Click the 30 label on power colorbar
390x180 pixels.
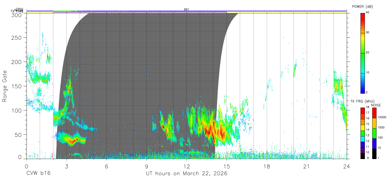click(x=367, y=32)
